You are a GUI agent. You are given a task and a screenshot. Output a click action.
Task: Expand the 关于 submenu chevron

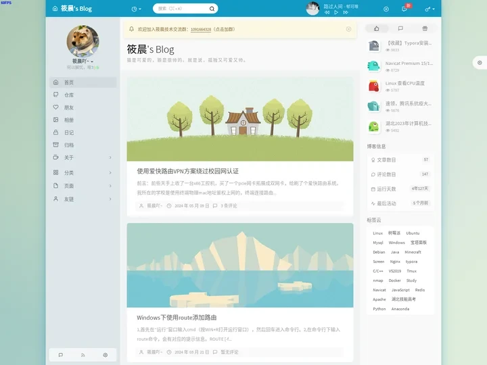coord(110,157)
